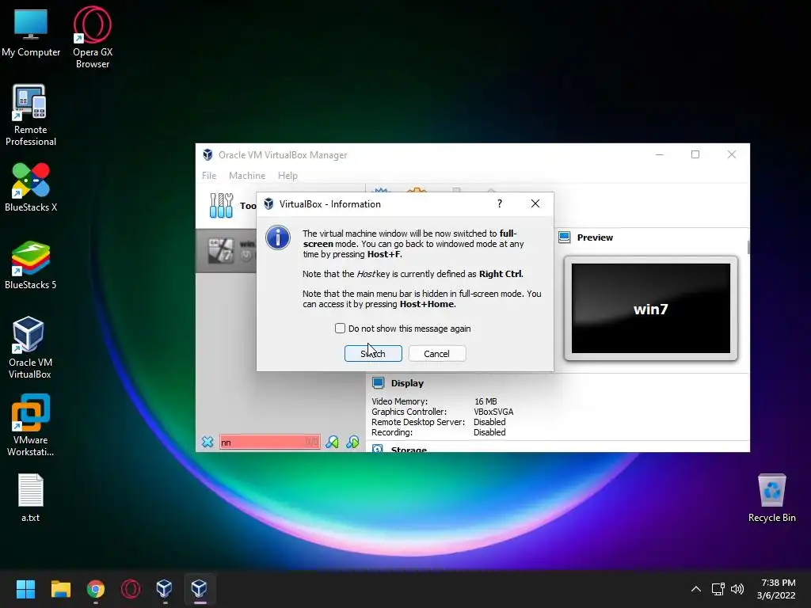Close the VirtualBox Information dialog with X
Screen dimensions: 811x608
(535, 203)
